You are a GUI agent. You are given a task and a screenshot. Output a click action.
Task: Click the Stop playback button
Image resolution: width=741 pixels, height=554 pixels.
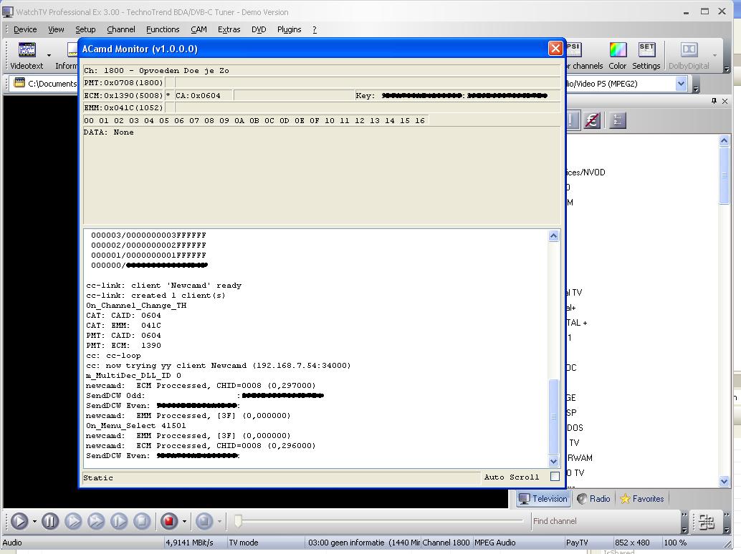(142, 521)
